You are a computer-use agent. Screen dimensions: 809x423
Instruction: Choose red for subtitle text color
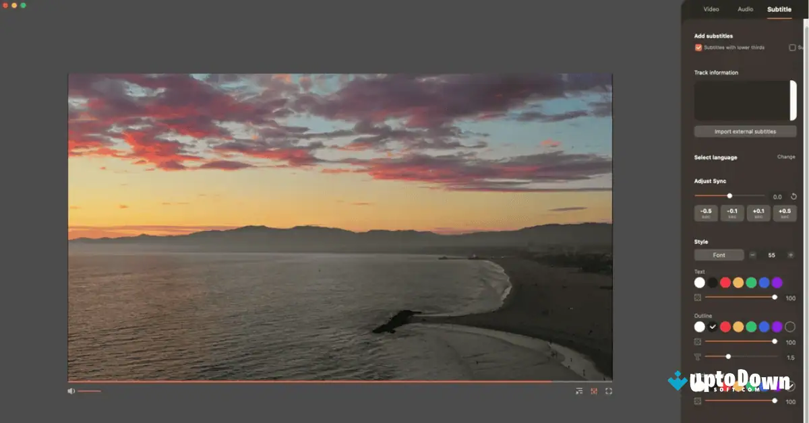(725, 282)
